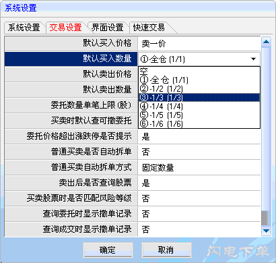Select the 交易设置 tab
The height and width of the screenshot is (263, 276).
65,28
